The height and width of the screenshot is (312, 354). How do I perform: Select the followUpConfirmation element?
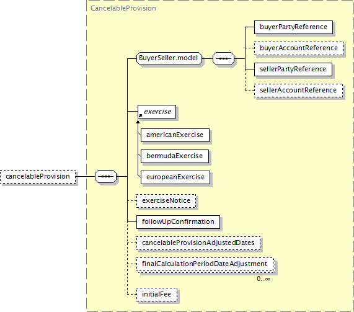coord(178,222)
